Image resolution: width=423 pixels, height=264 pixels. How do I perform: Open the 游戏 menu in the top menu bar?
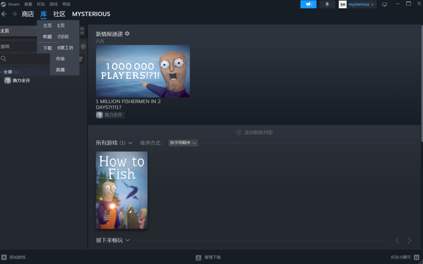(x=54, y=4)
